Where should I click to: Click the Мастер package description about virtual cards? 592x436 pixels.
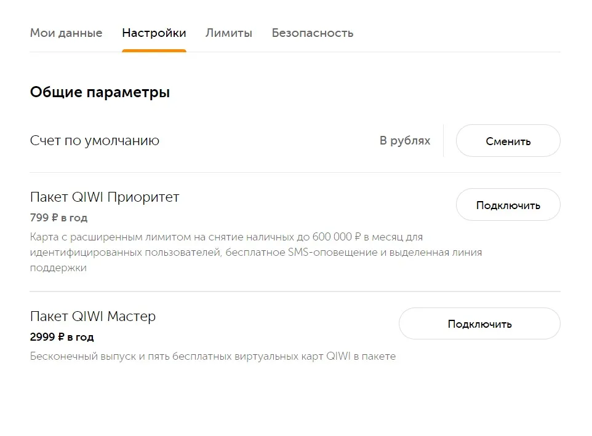point(213,357)
